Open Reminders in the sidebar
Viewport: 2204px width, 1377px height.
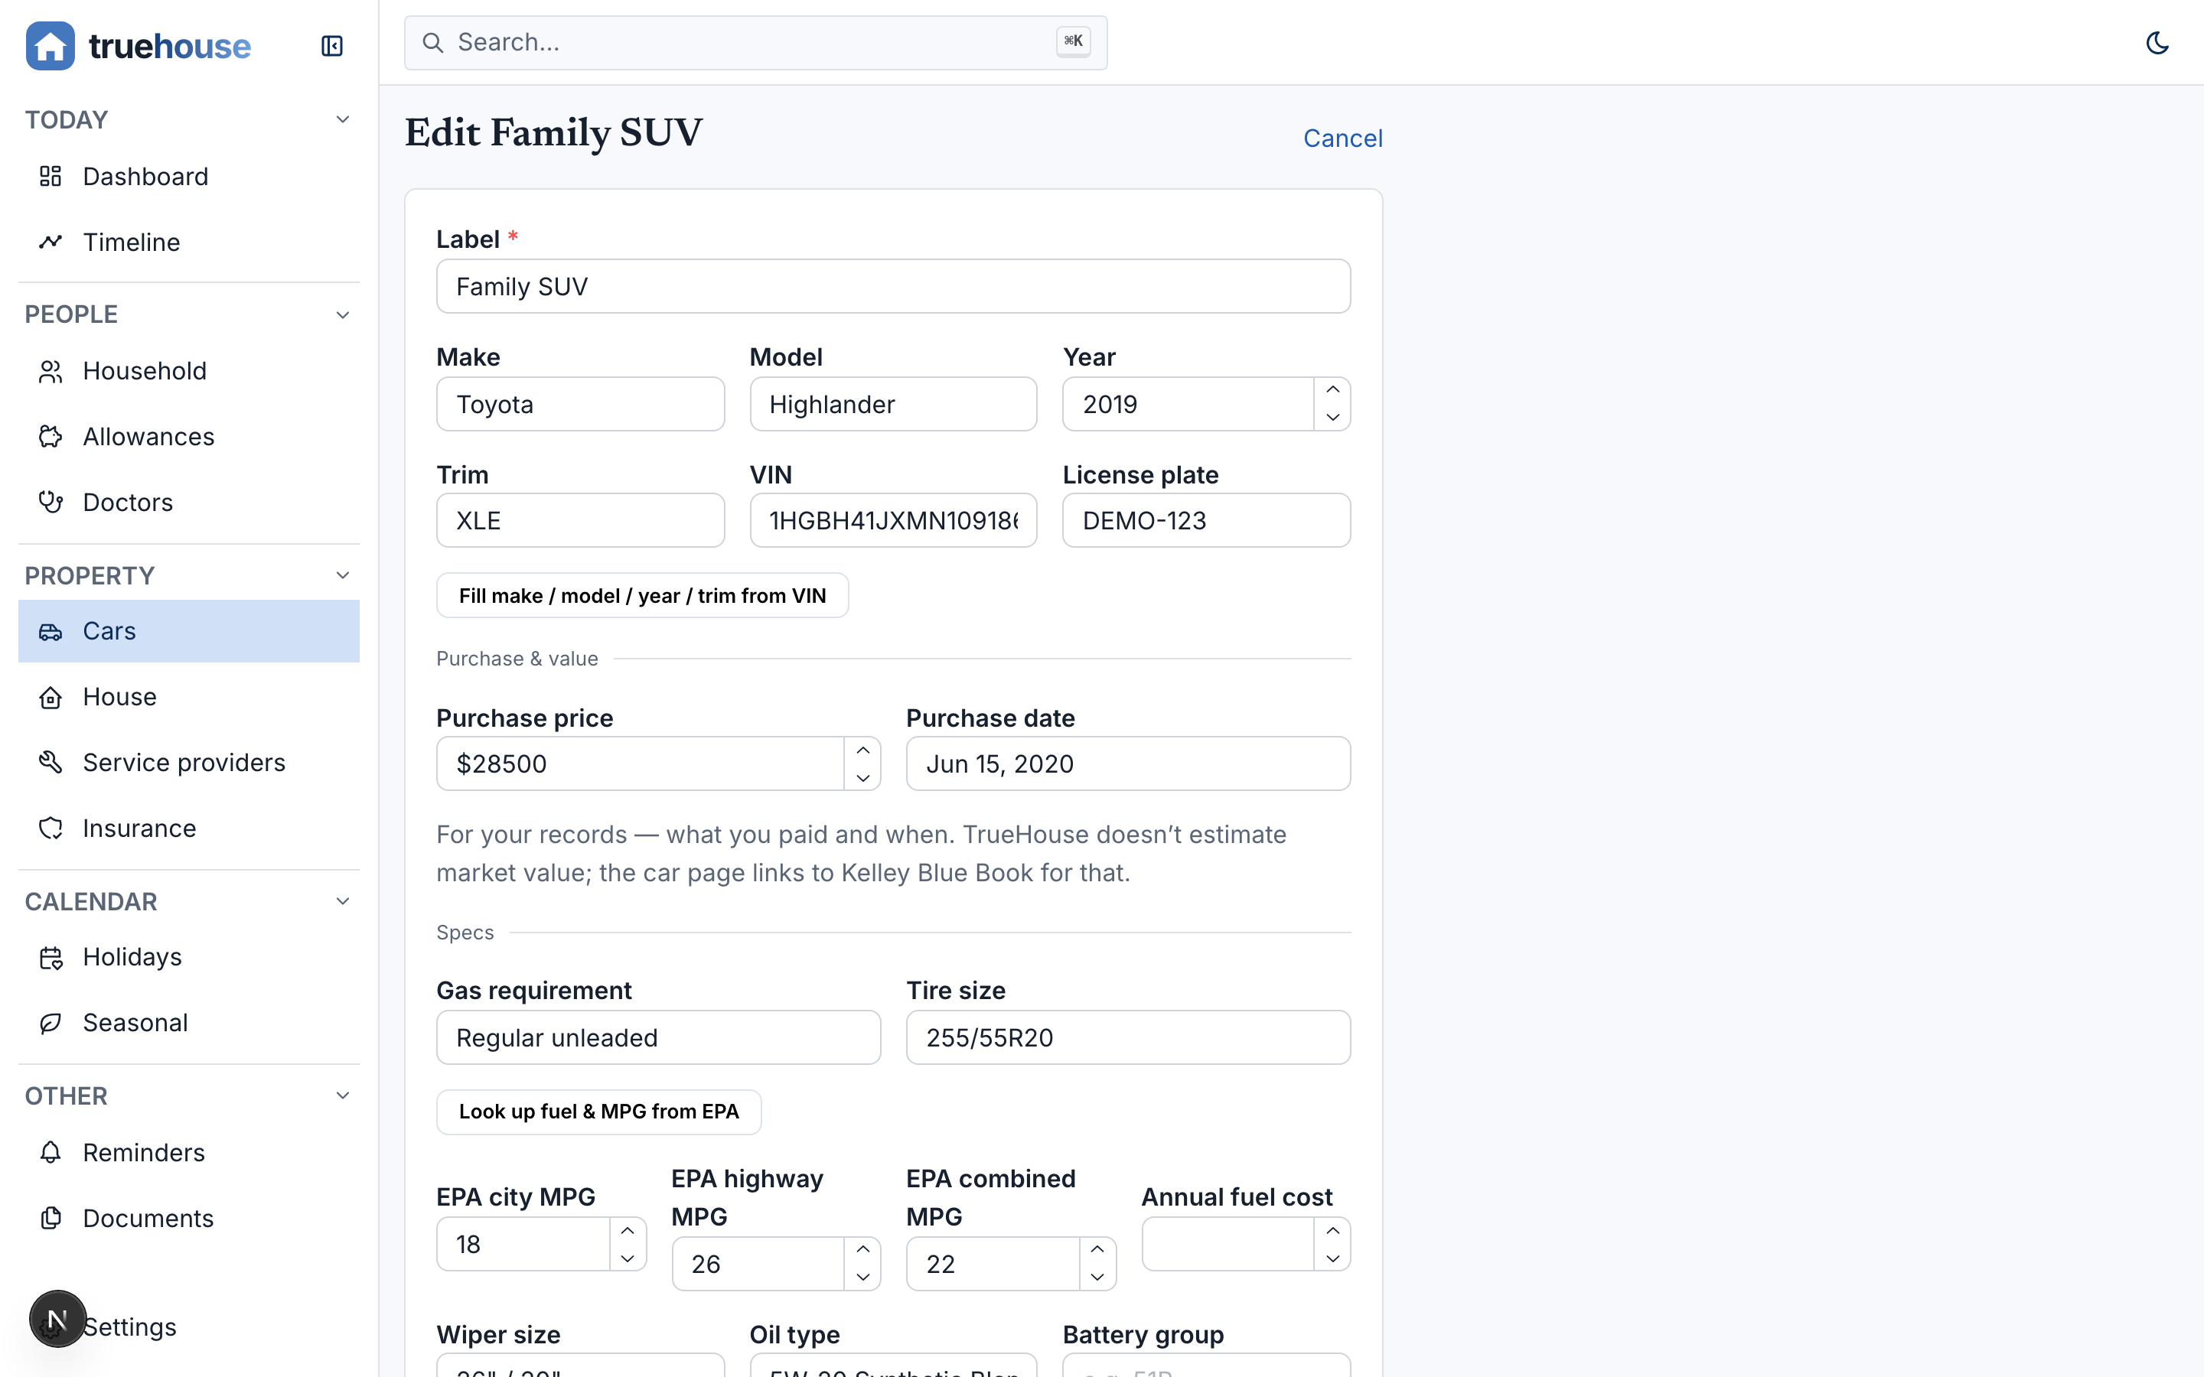coord(188,1153)
